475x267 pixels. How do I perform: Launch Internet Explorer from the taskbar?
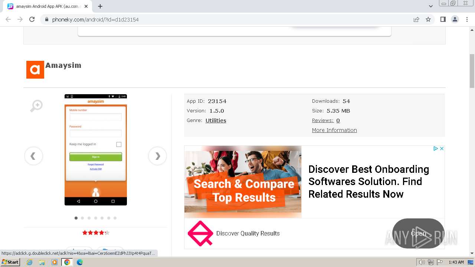click(30, 262)
